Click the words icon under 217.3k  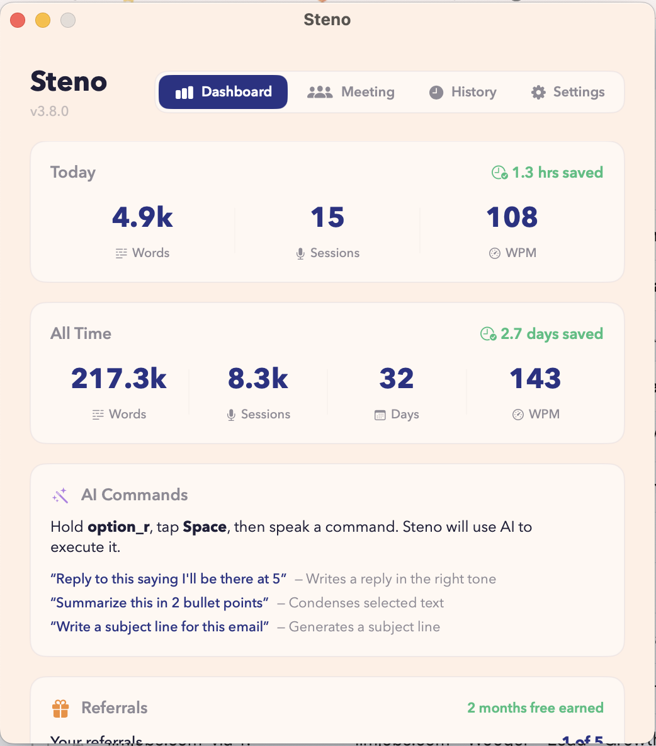click(98, 415)
